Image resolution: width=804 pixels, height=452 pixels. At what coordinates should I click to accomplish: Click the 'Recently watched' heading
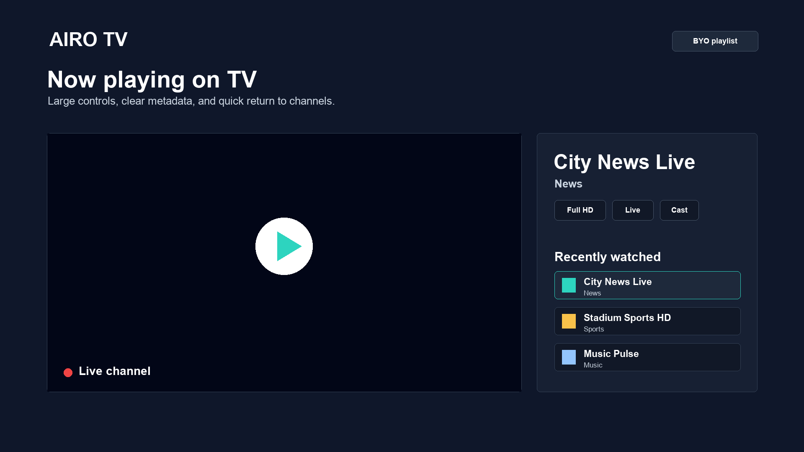(x=607, y=257)
